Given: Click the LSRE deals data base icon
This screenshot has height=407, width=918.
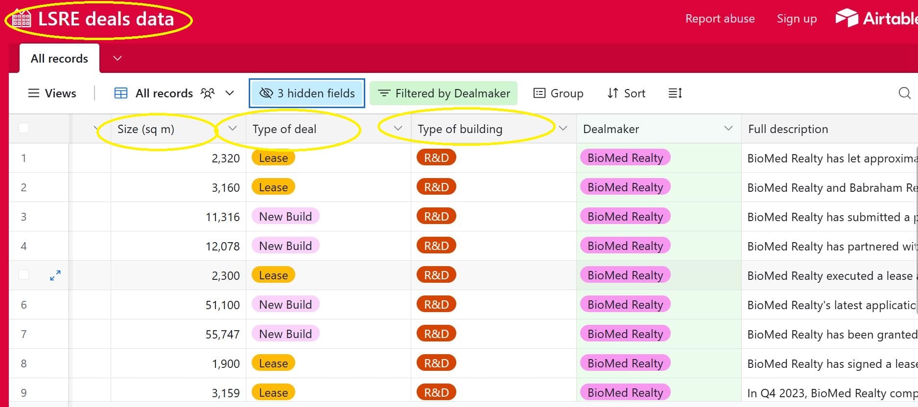Looking at the screenshot, I should [x=22, y=19].
